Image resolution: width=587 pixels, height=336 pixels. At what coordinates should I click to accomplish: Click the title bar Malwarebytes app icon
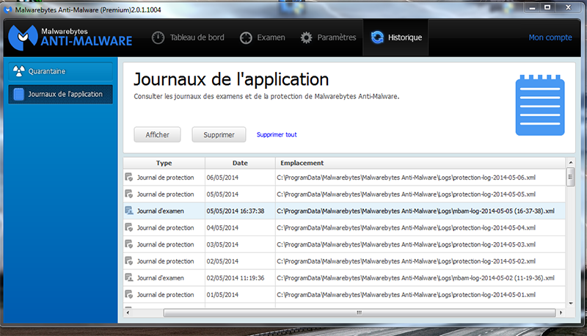click(x=8, y=10)
